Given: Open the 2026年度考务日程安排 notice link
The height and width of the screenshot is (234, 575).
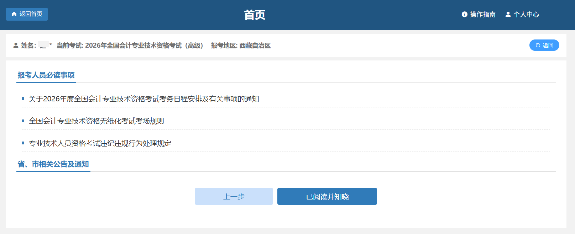Looking at the screenshot, I should click(x=144, y=99).
